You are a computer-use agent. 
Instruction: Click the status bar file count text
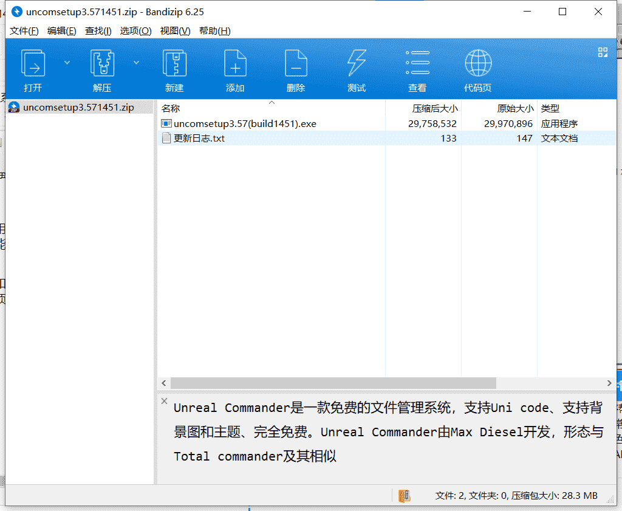point(516,496)
